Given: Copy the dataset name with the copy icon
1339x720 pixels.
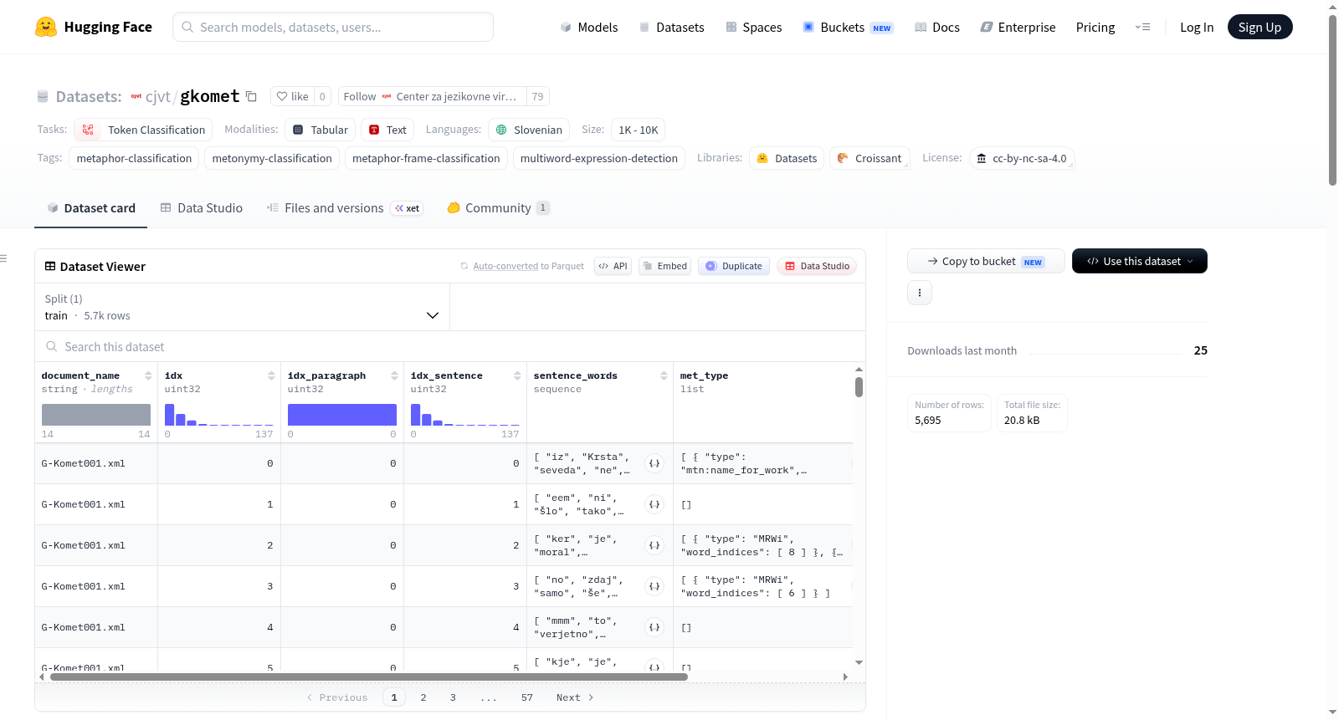Looking at the screenshot, I should tap(251, 96).
